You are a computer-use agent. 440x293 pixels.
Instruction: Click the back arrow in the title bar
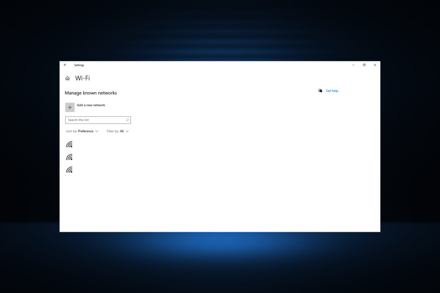click(x=65, y=65)
